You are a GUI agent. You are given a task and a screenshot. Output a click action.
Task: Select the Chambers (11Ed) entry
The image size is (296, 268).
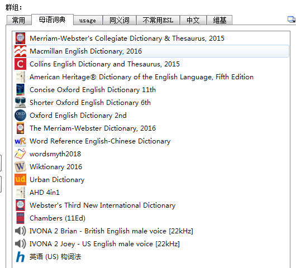pyautogui.click(x=151, y=218)
